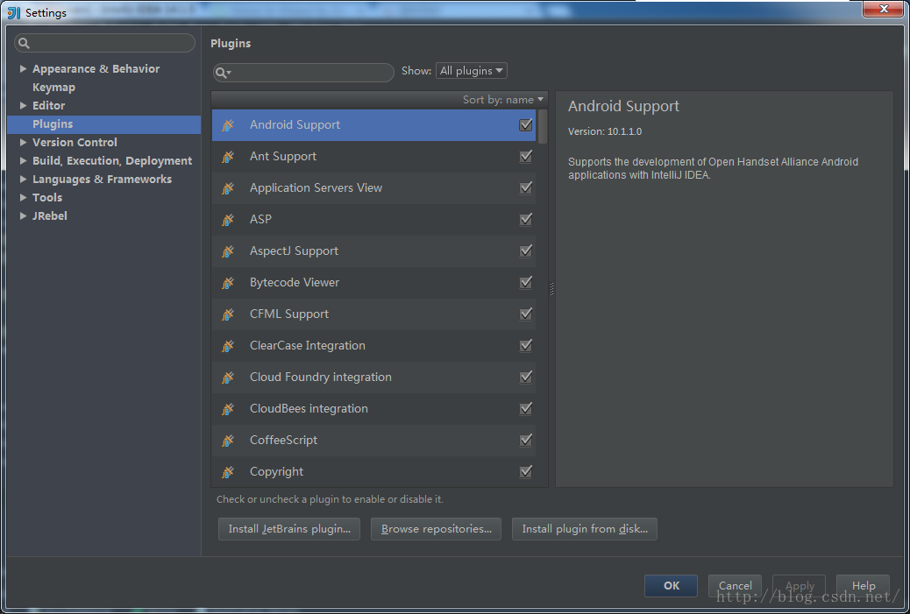
Task: Open the Show All plugins dropdown
Action: (x=472, y=71)
